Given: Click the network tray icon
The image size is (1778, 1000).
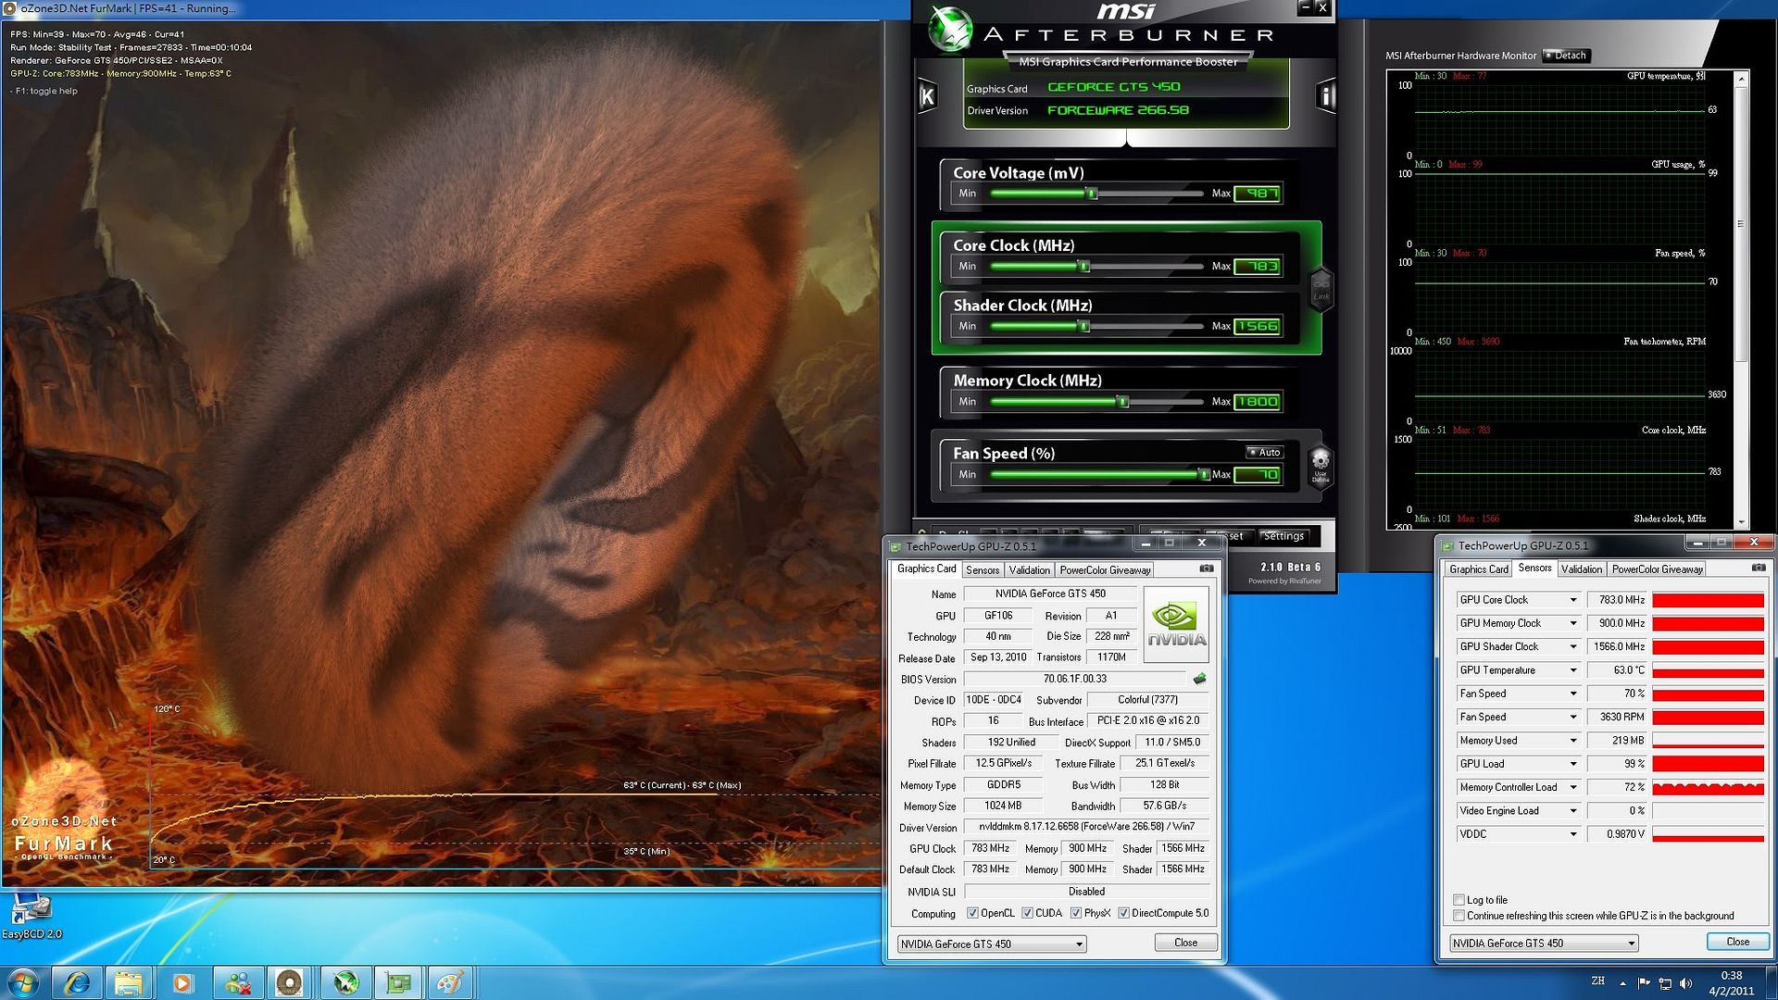Looking at the screenshot, I should click(x=1665, y=983).
